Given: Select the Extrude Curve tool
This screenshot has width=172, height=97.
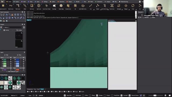Looking at the screenshot, I should [68, 6].
